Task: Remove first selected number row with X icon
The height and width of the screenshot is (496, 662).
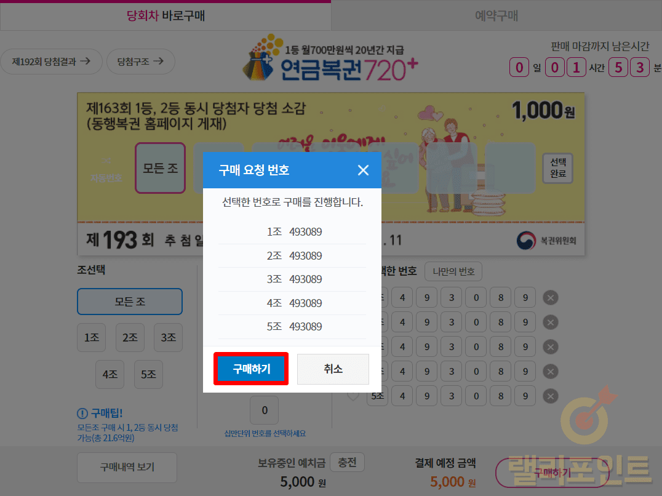Action: [550, 298]
